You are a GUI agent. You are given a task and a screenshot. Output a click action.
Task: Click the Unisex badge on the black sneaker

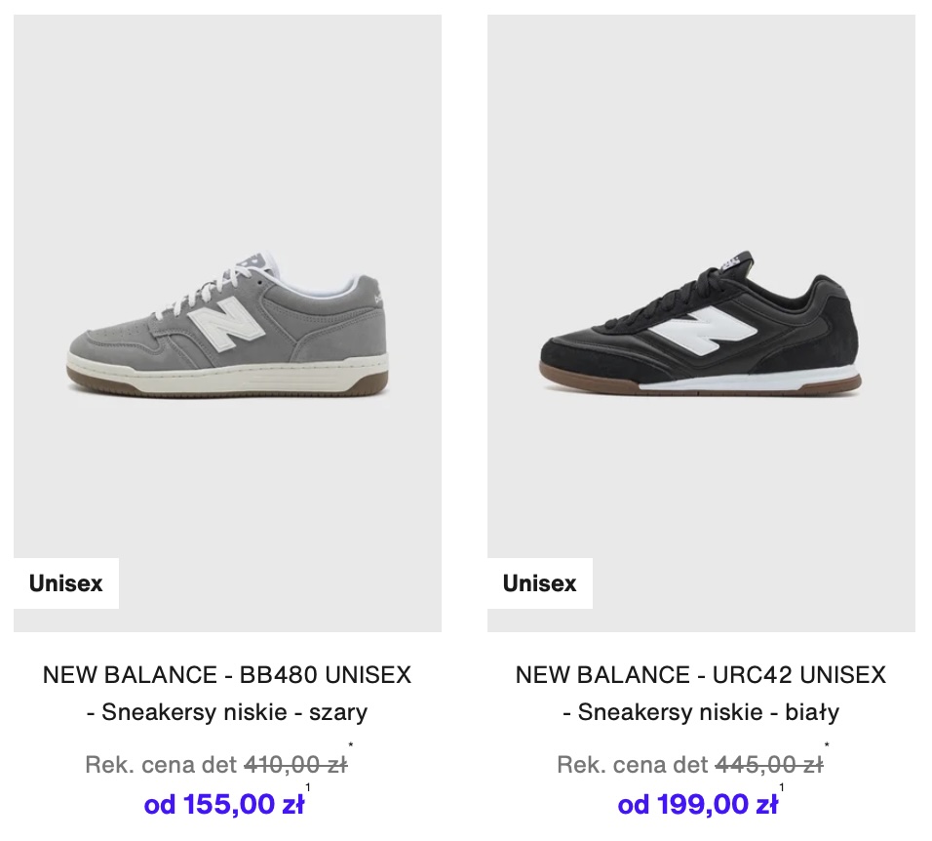click(x=540, y=583)
